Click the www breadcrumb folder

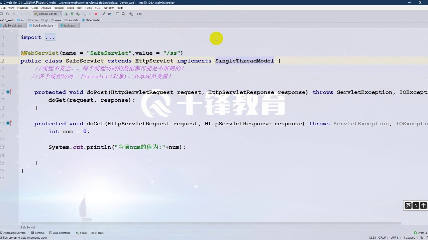point(56,20)
